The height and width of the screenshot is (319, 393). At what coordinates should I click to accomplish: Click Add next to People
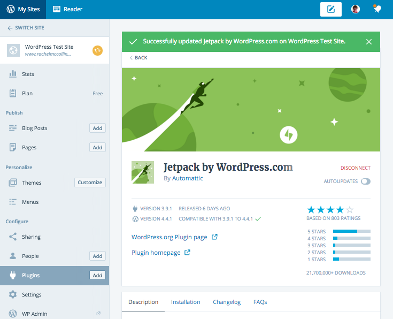pyautogui.click(x=97, y=256)
